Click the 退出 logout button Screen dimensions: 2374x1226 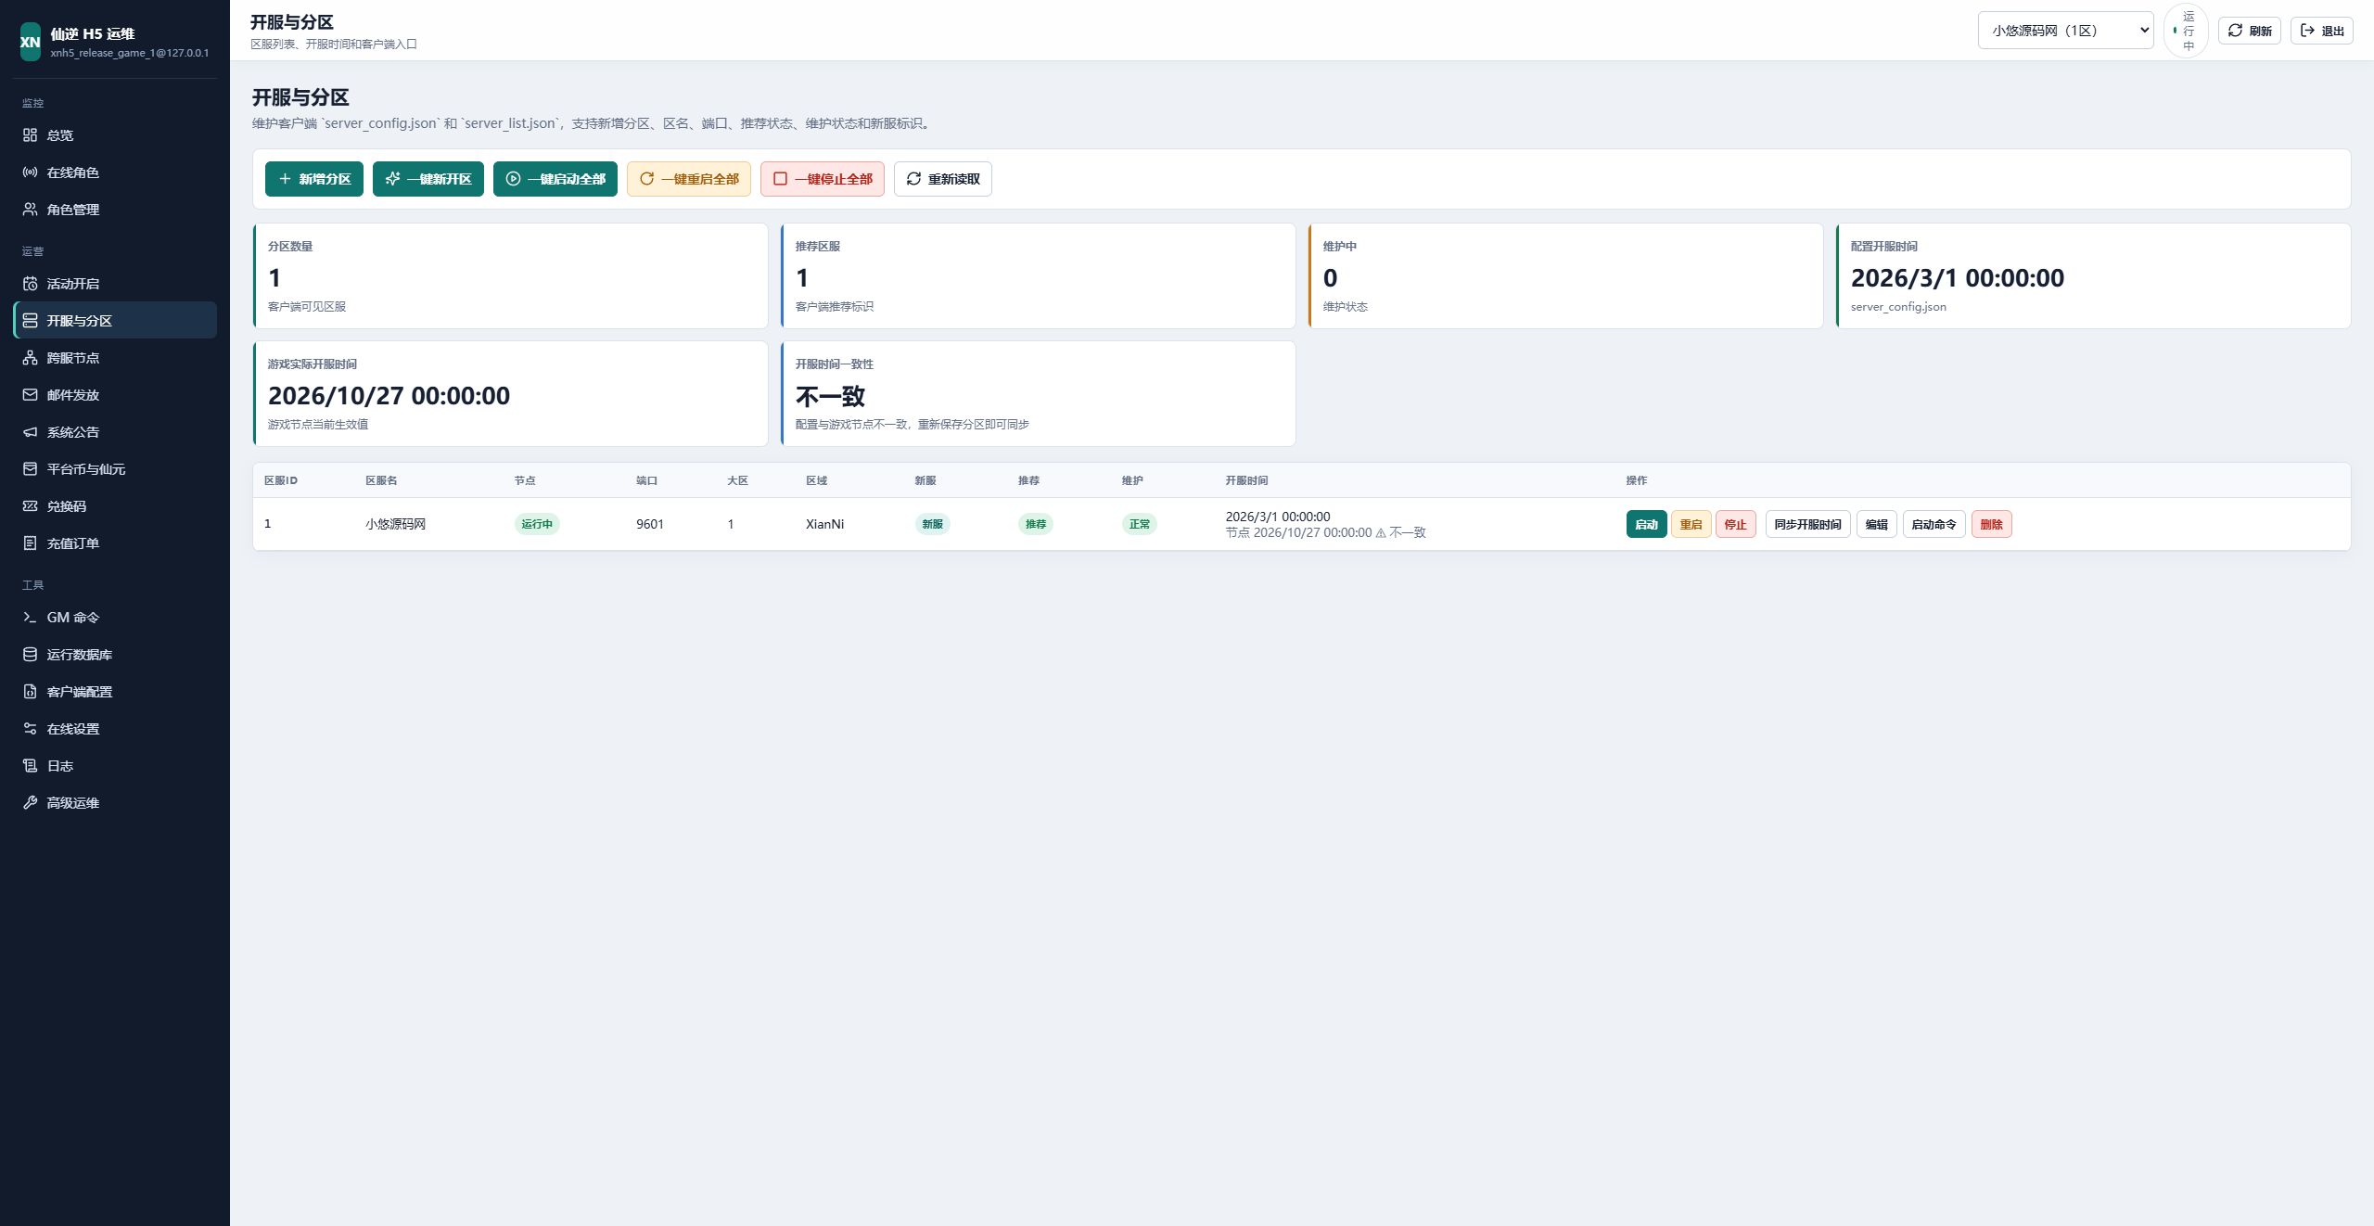coord(2322,31)
